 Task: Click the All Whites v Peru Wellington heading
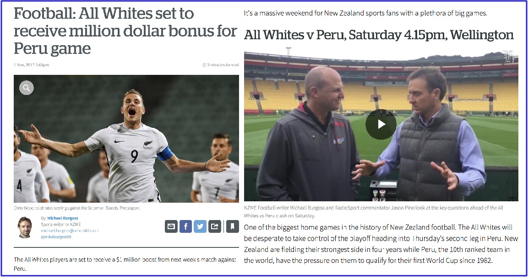pos(379,35)
